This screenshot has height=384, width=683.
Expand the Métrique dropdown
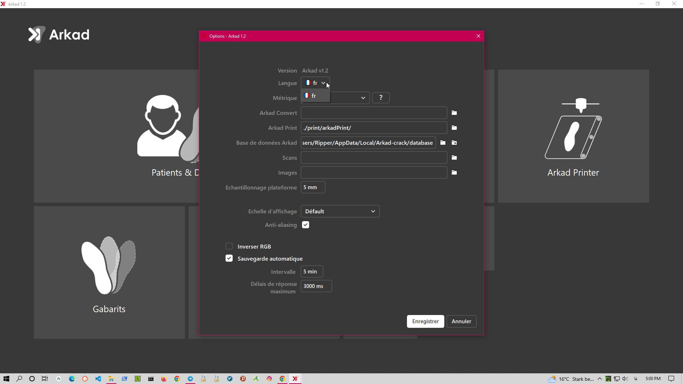coord(363,98)
